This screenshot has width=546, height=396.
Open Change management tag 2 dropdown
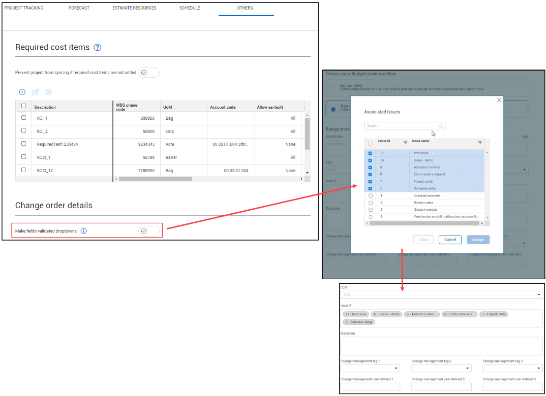(467, 369)
